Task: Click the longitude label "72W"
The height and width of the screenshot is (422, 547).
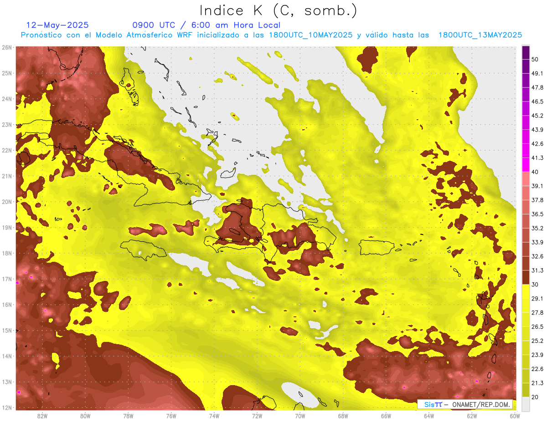Action: click(x=257, y=416)
